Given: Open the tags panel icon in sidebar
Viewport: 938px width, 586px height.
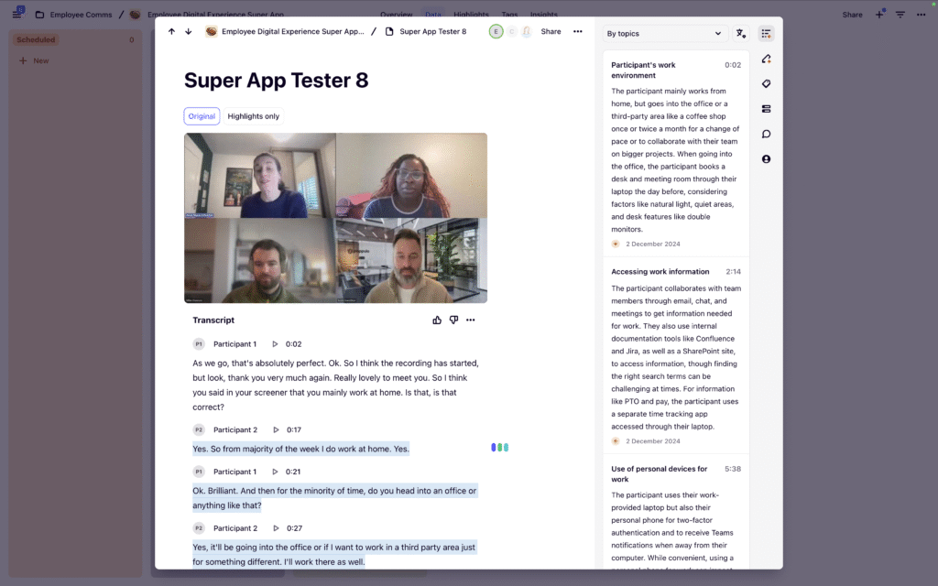Looking at the screenshot, I should click(x=767, y=83).
